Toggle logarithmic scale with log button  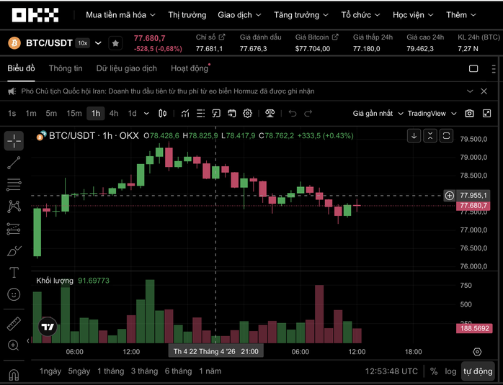pyautogui.click(x=450, y=371)
